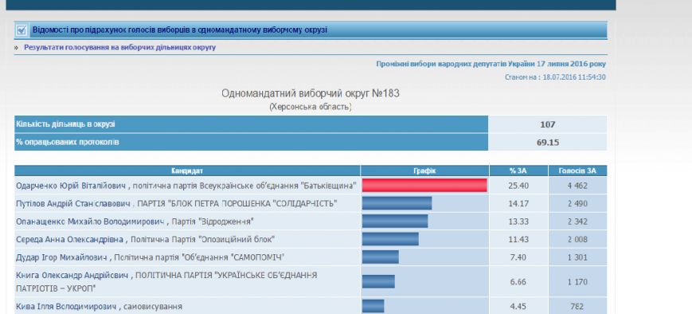Image resolution: width=692 pixels, height=314 pixels.
Task: Click the vote count 782
Action: coord(577,306)
